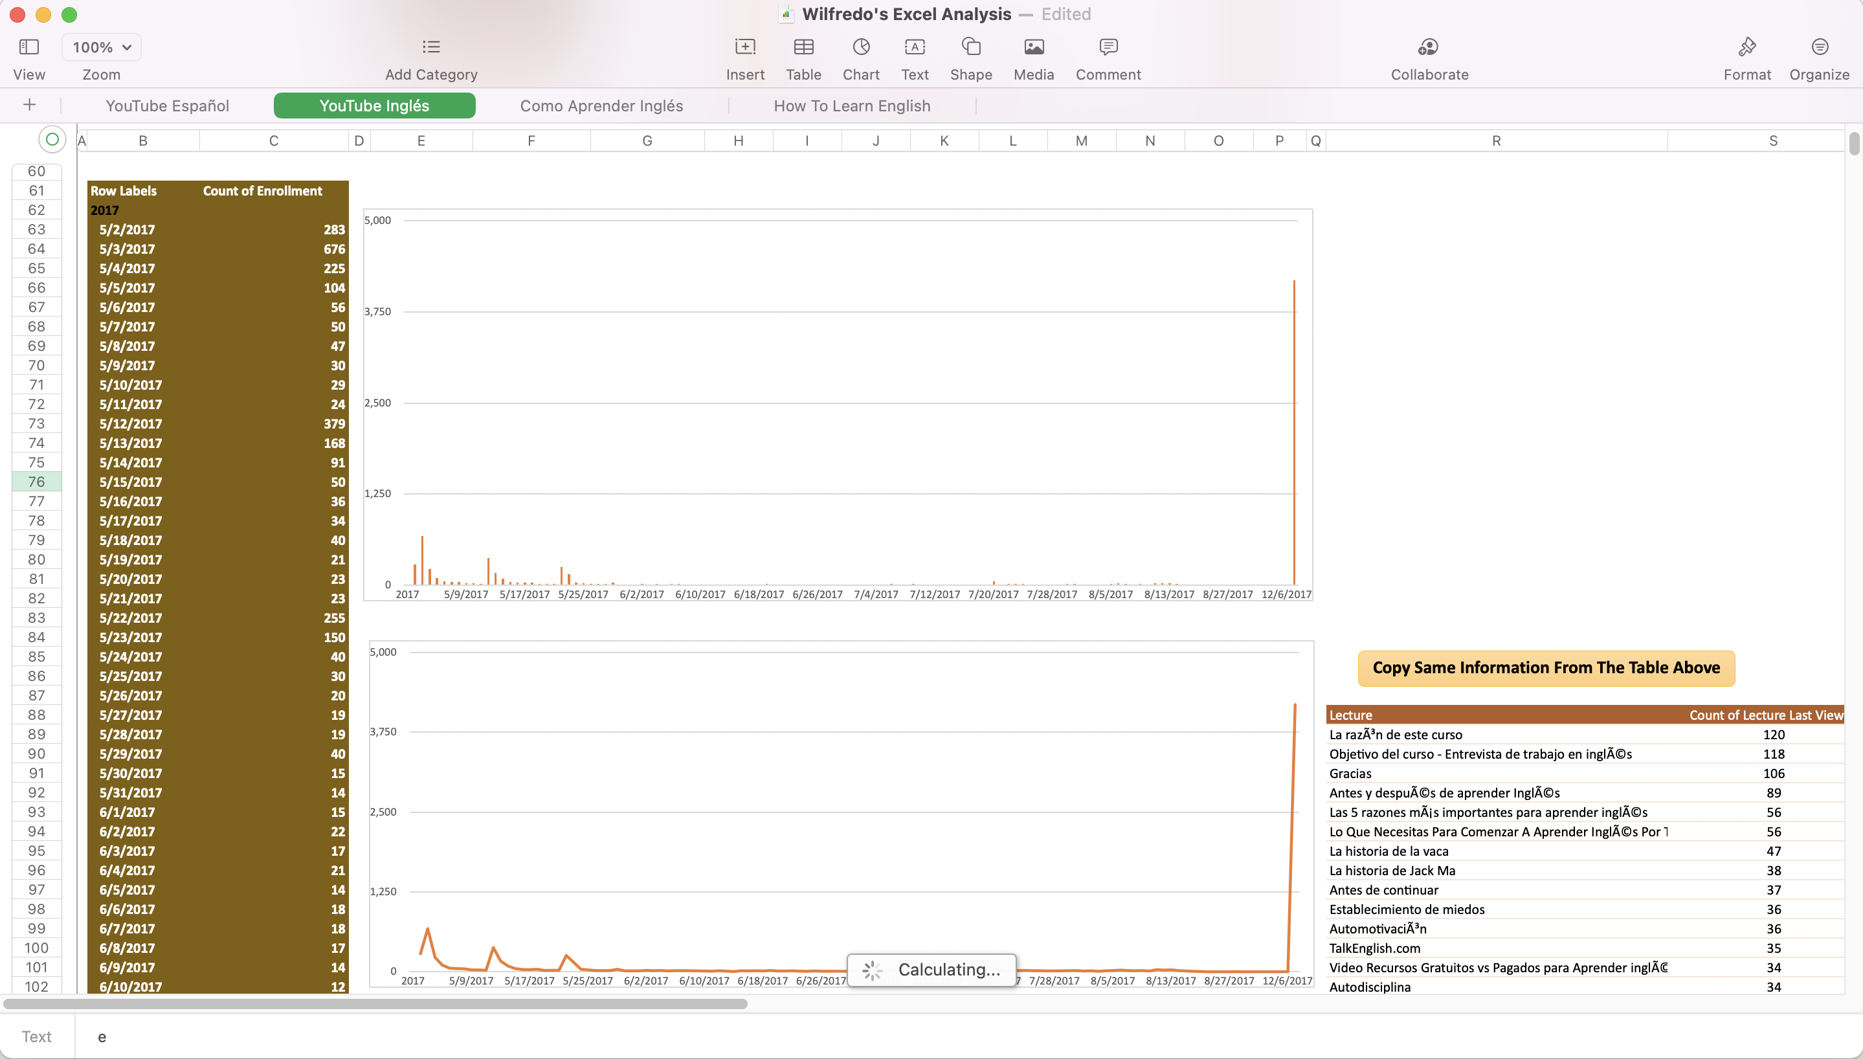Open the Media browser icon
This screenshot has width=1863, height=1059.
[x=1034, y=47]
